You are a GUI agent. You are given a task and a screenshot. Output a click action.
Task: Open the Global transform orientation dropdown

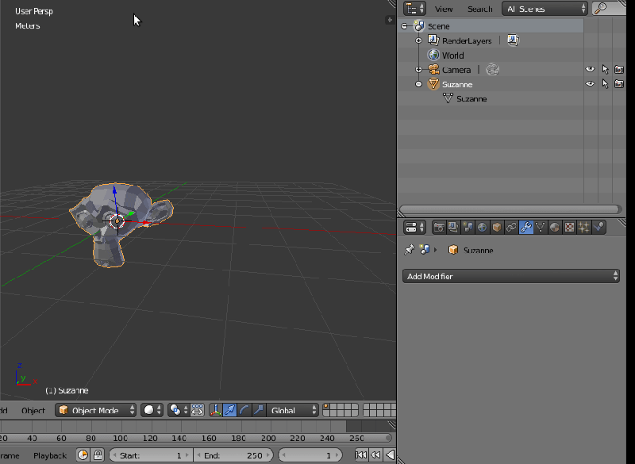[292, 410]
